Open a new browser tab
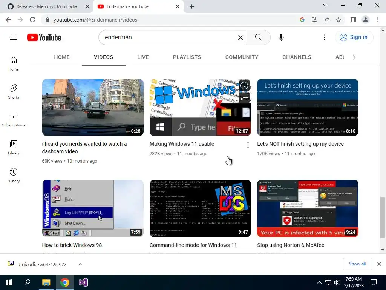This screenshot has width=386, height=290. (192, 7)
